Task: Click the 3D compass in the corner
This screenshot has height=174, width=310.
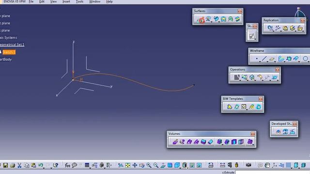Action: (x=300, y=12)
